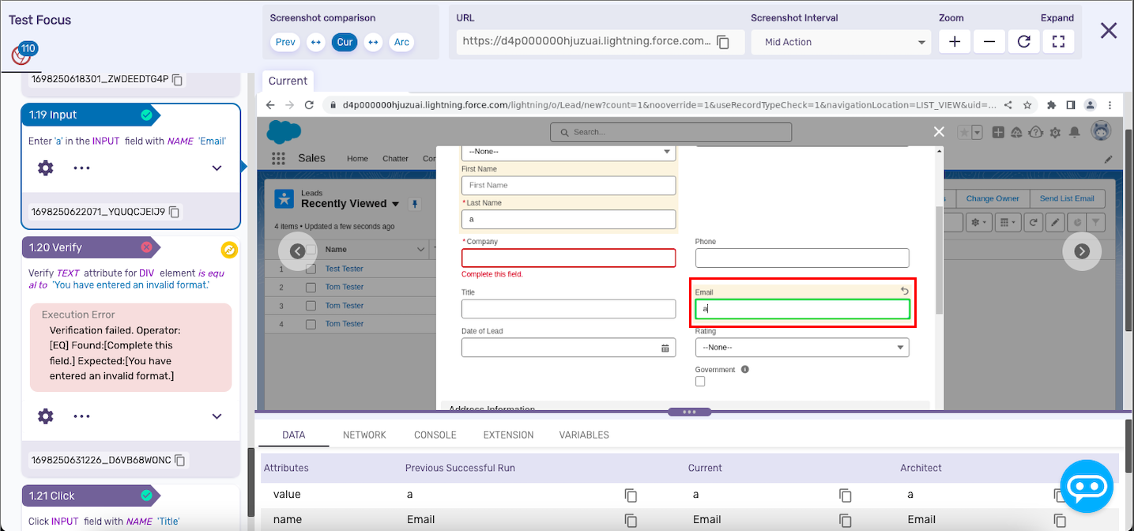Viewport: 1134px width, 531px height.
Task: Open settings gear for step 1.20
Action: point(46,416)
